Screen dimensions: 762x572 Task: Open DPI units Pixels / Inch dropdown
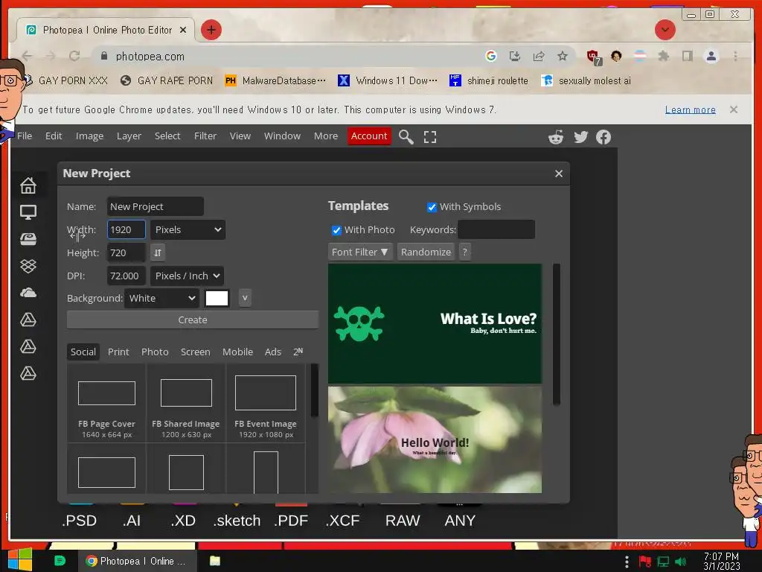click(x=187, y=276)
